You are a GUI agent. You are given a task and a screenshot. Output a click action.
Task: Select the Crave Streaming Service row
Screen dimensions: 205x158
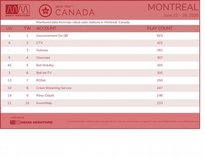tap(100, 88)
